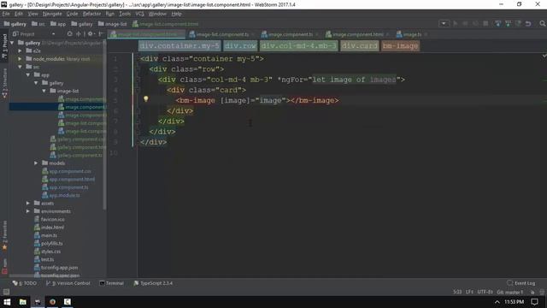The width and height of the screenshot is (547, 308).
Task: Close the image.ts editor tab
Action: [426, 34]
